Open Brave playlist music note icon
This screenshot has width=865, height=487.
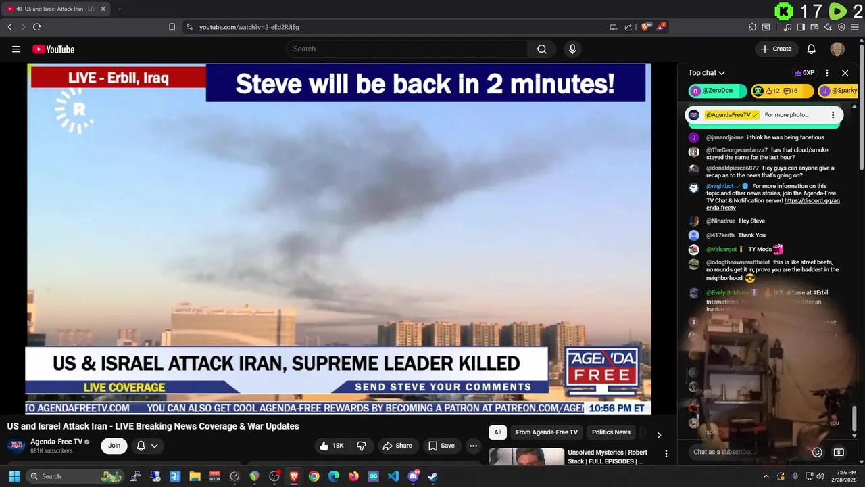click(787, 27)
